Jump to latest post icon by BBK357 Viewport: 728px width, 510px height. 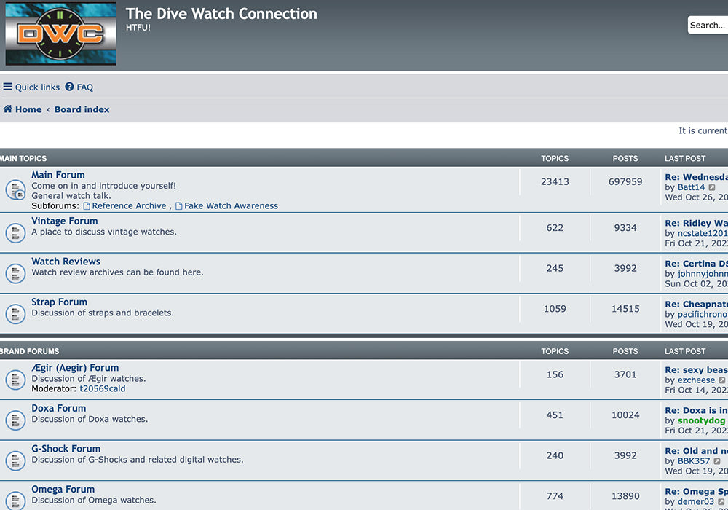[x=717, y=460]
